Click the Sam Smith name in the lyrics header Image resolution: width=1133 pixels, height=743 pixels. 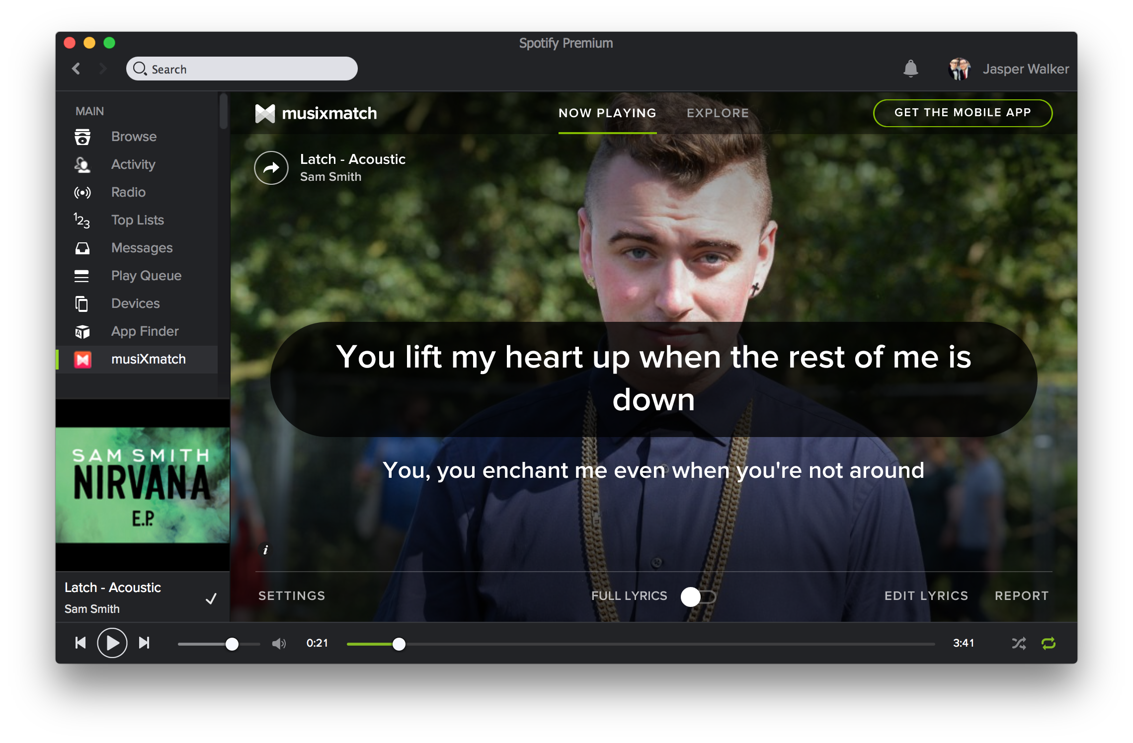[330, 177]
